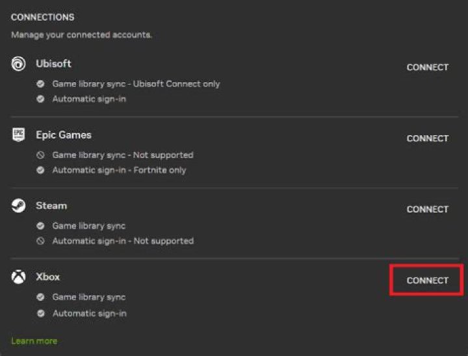Click the Epic Games shield logo icon
Image resolution: width=468 pixels, height=356 pixels.
tap(18, 134)
